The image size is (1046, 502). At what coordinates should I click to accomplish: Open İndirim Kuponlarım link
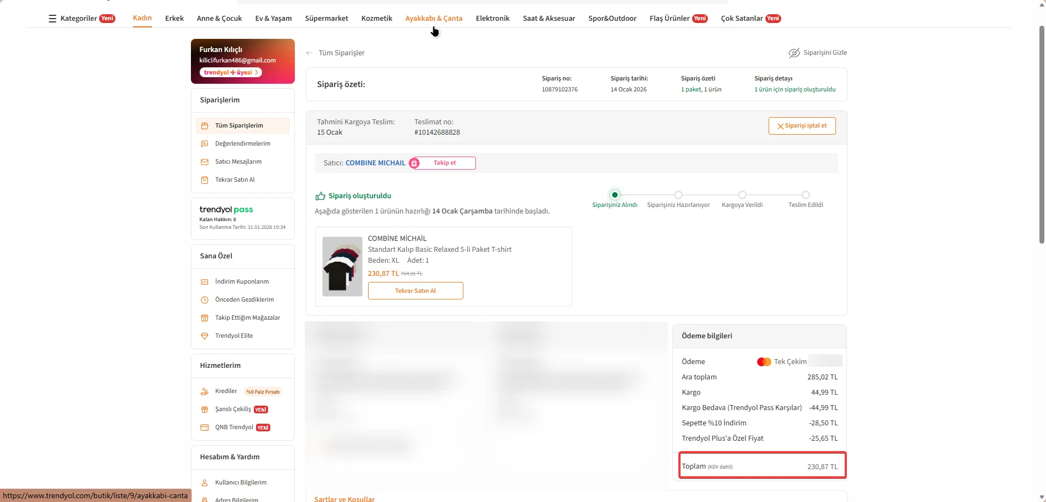point(242,282)
